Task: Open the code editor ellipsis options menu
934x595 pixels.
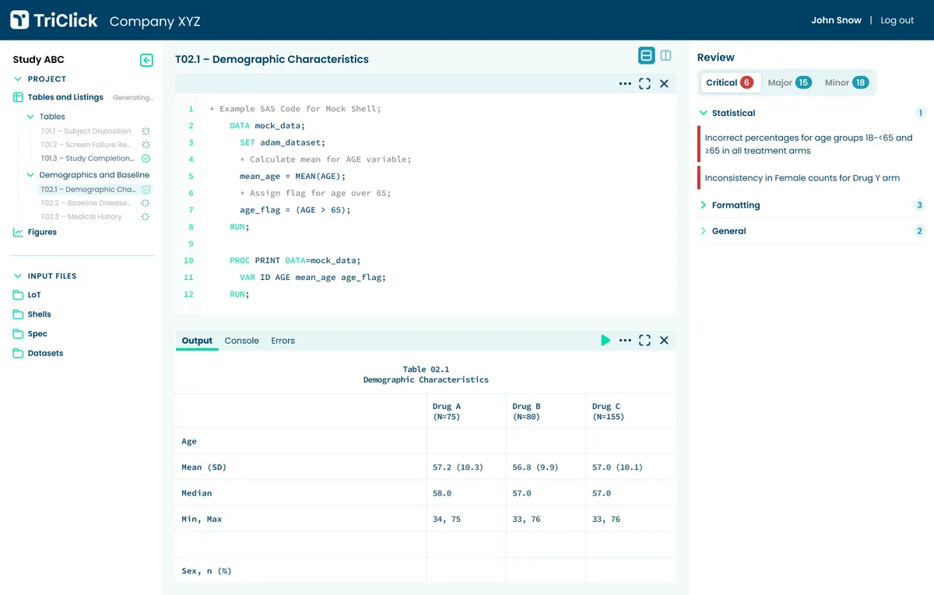Action: (625, 83)
